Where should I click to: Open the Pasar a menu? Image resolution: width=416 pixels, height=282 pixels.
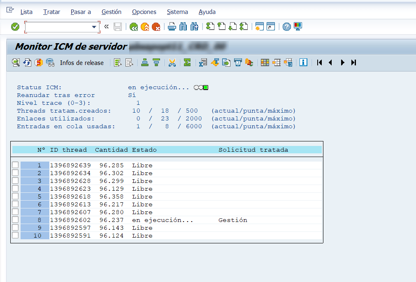click(x=81, y=12)
